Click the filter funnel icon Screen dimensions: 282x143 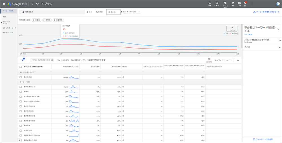coord(23,60)
